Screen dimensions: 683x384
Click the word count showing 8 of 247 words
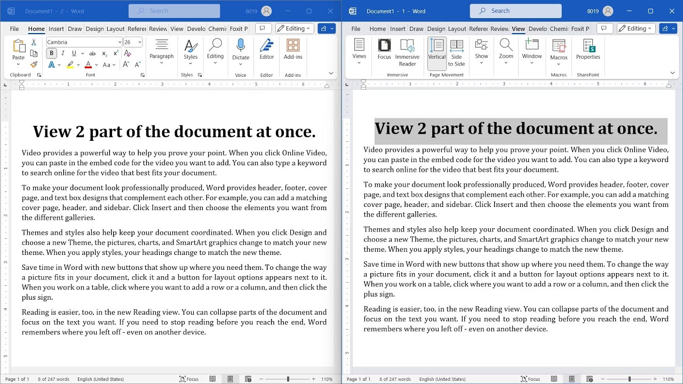[53, 379]
